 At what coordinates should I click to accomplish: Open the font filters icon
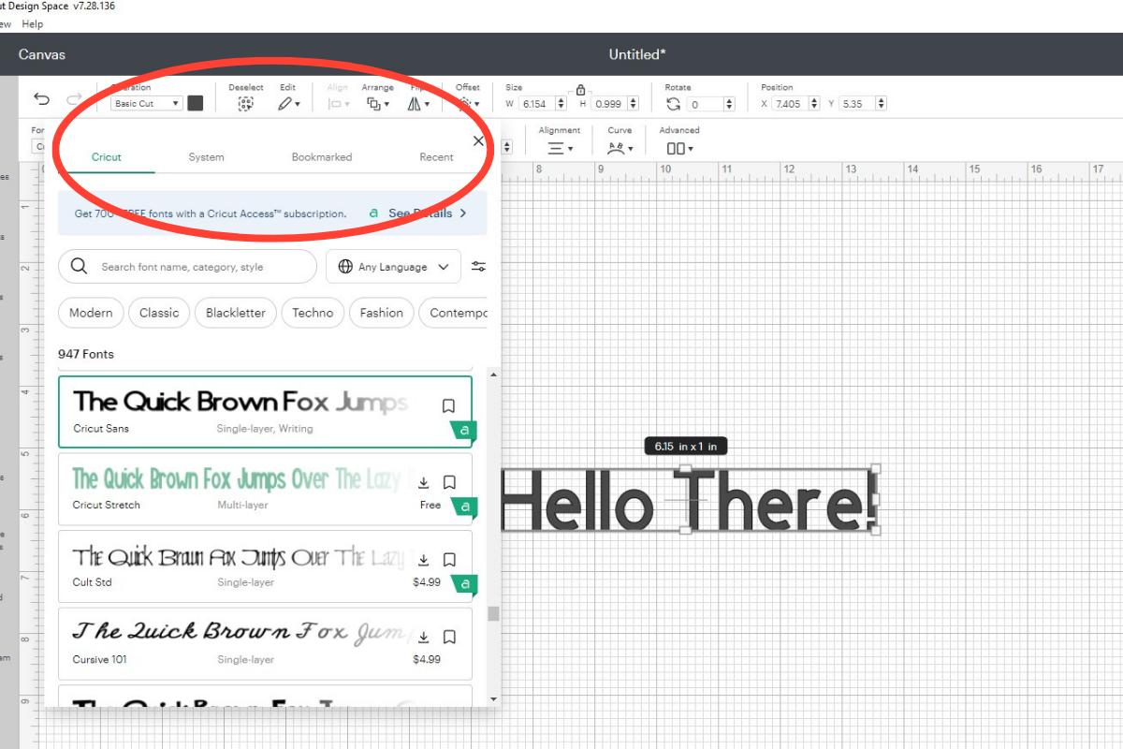click(x=478, y=267)
